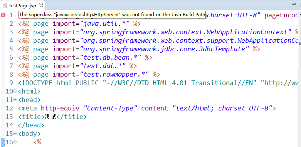Click the 测试 title text
Screen dimensions: 301x147
pos(50,117)
